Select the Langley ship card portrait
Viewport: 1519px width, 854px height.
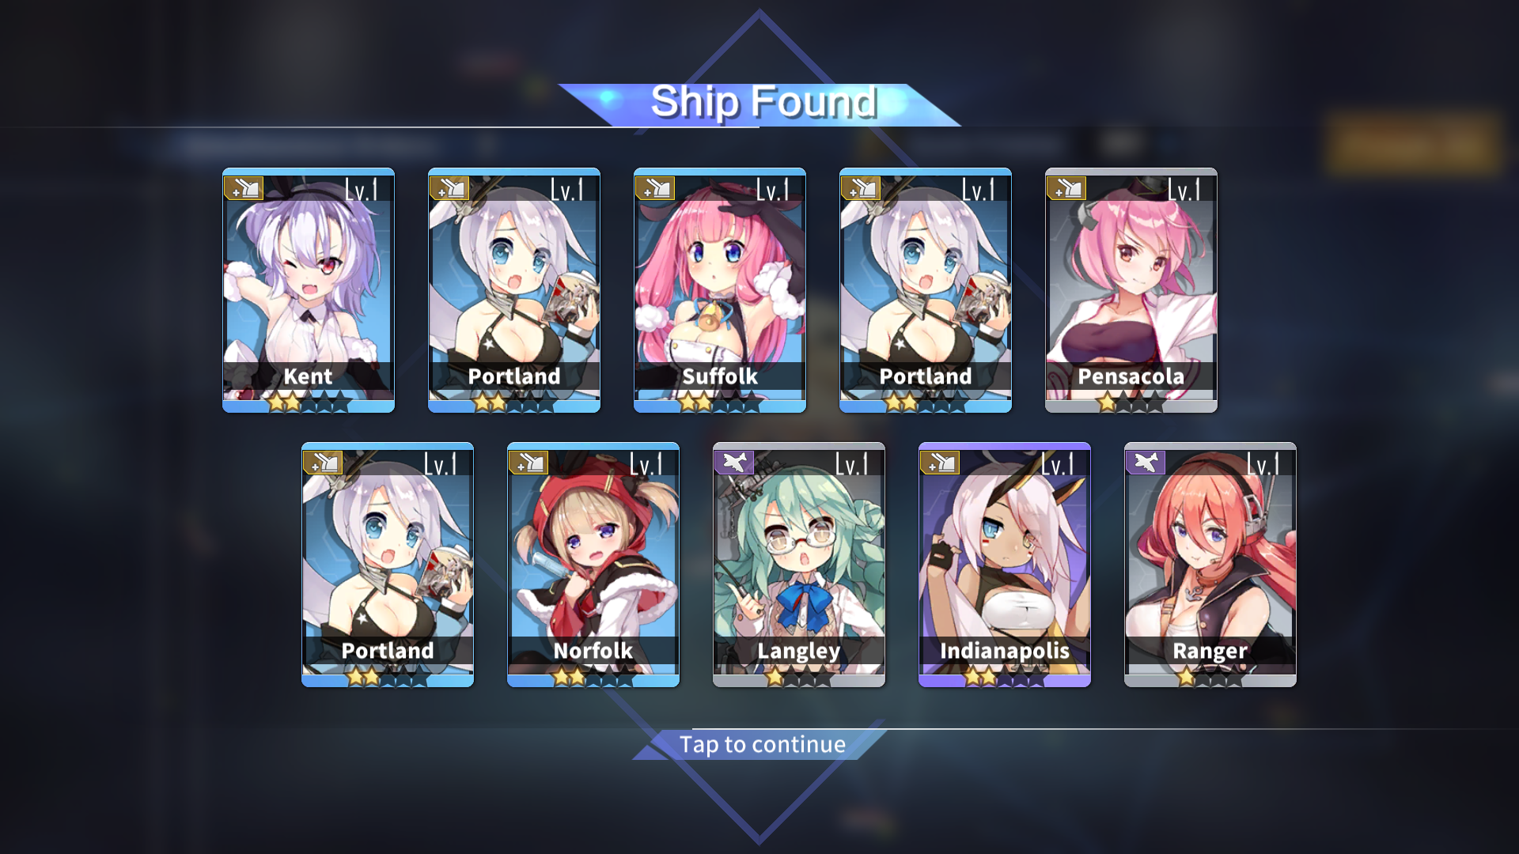pos(799,565)
